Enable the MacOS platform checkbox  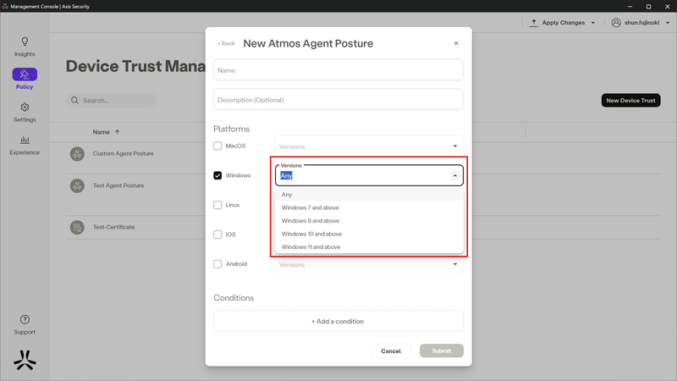[217, 146]
